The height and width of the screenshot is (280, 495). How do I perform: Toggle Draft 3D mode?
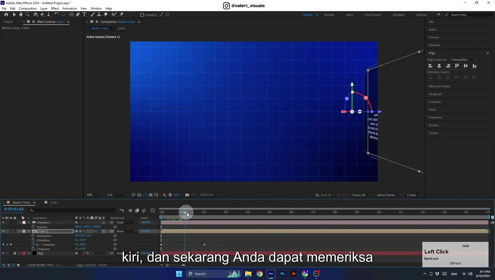pos(324,195)
